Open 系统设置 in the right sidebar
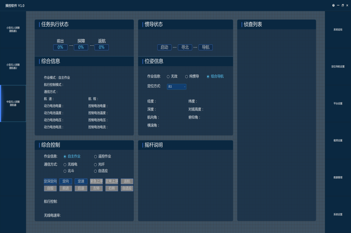Screen dimensions: 351x233 point(338,215)
